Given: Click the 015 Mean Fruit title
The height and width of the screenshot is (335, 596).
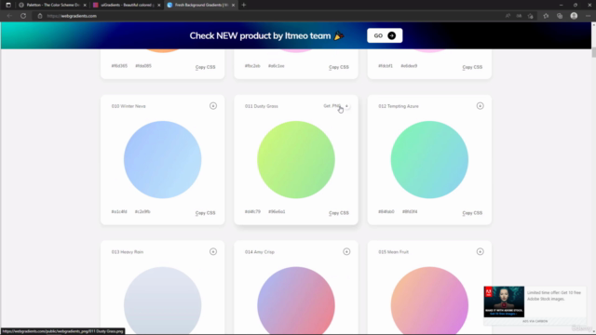Looking at the screenshot, I should (393, 252).
